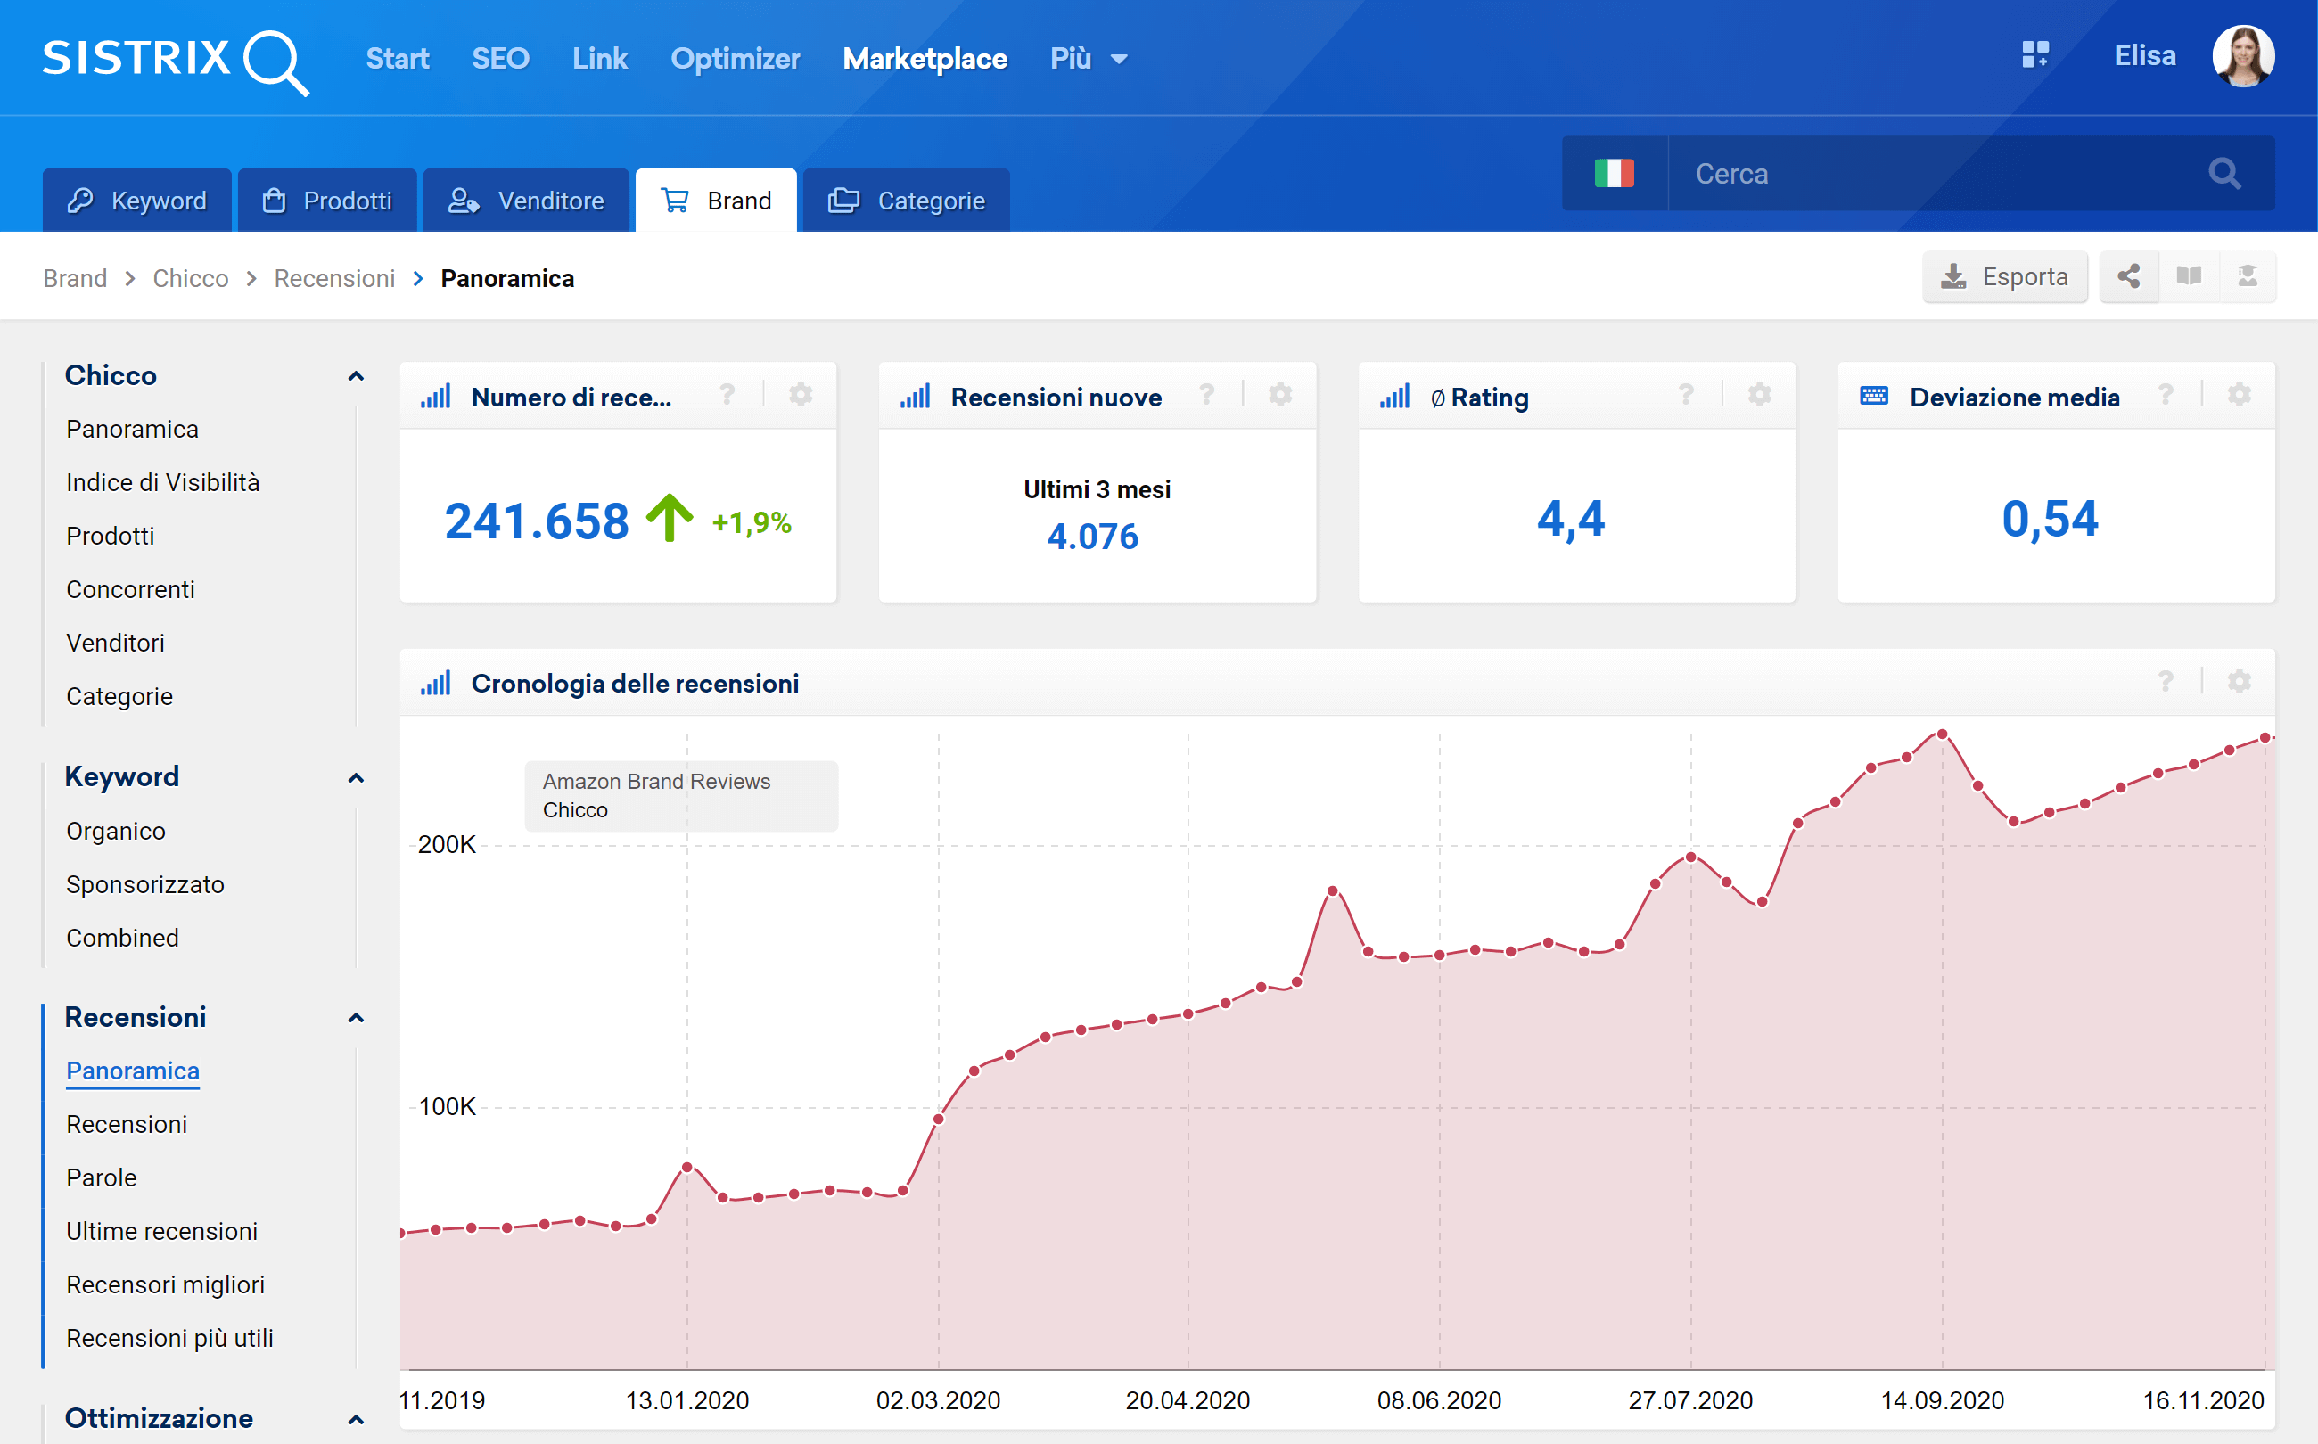Open help for Numero di recensioni card

pyautogui.click(x=727, y=394)
